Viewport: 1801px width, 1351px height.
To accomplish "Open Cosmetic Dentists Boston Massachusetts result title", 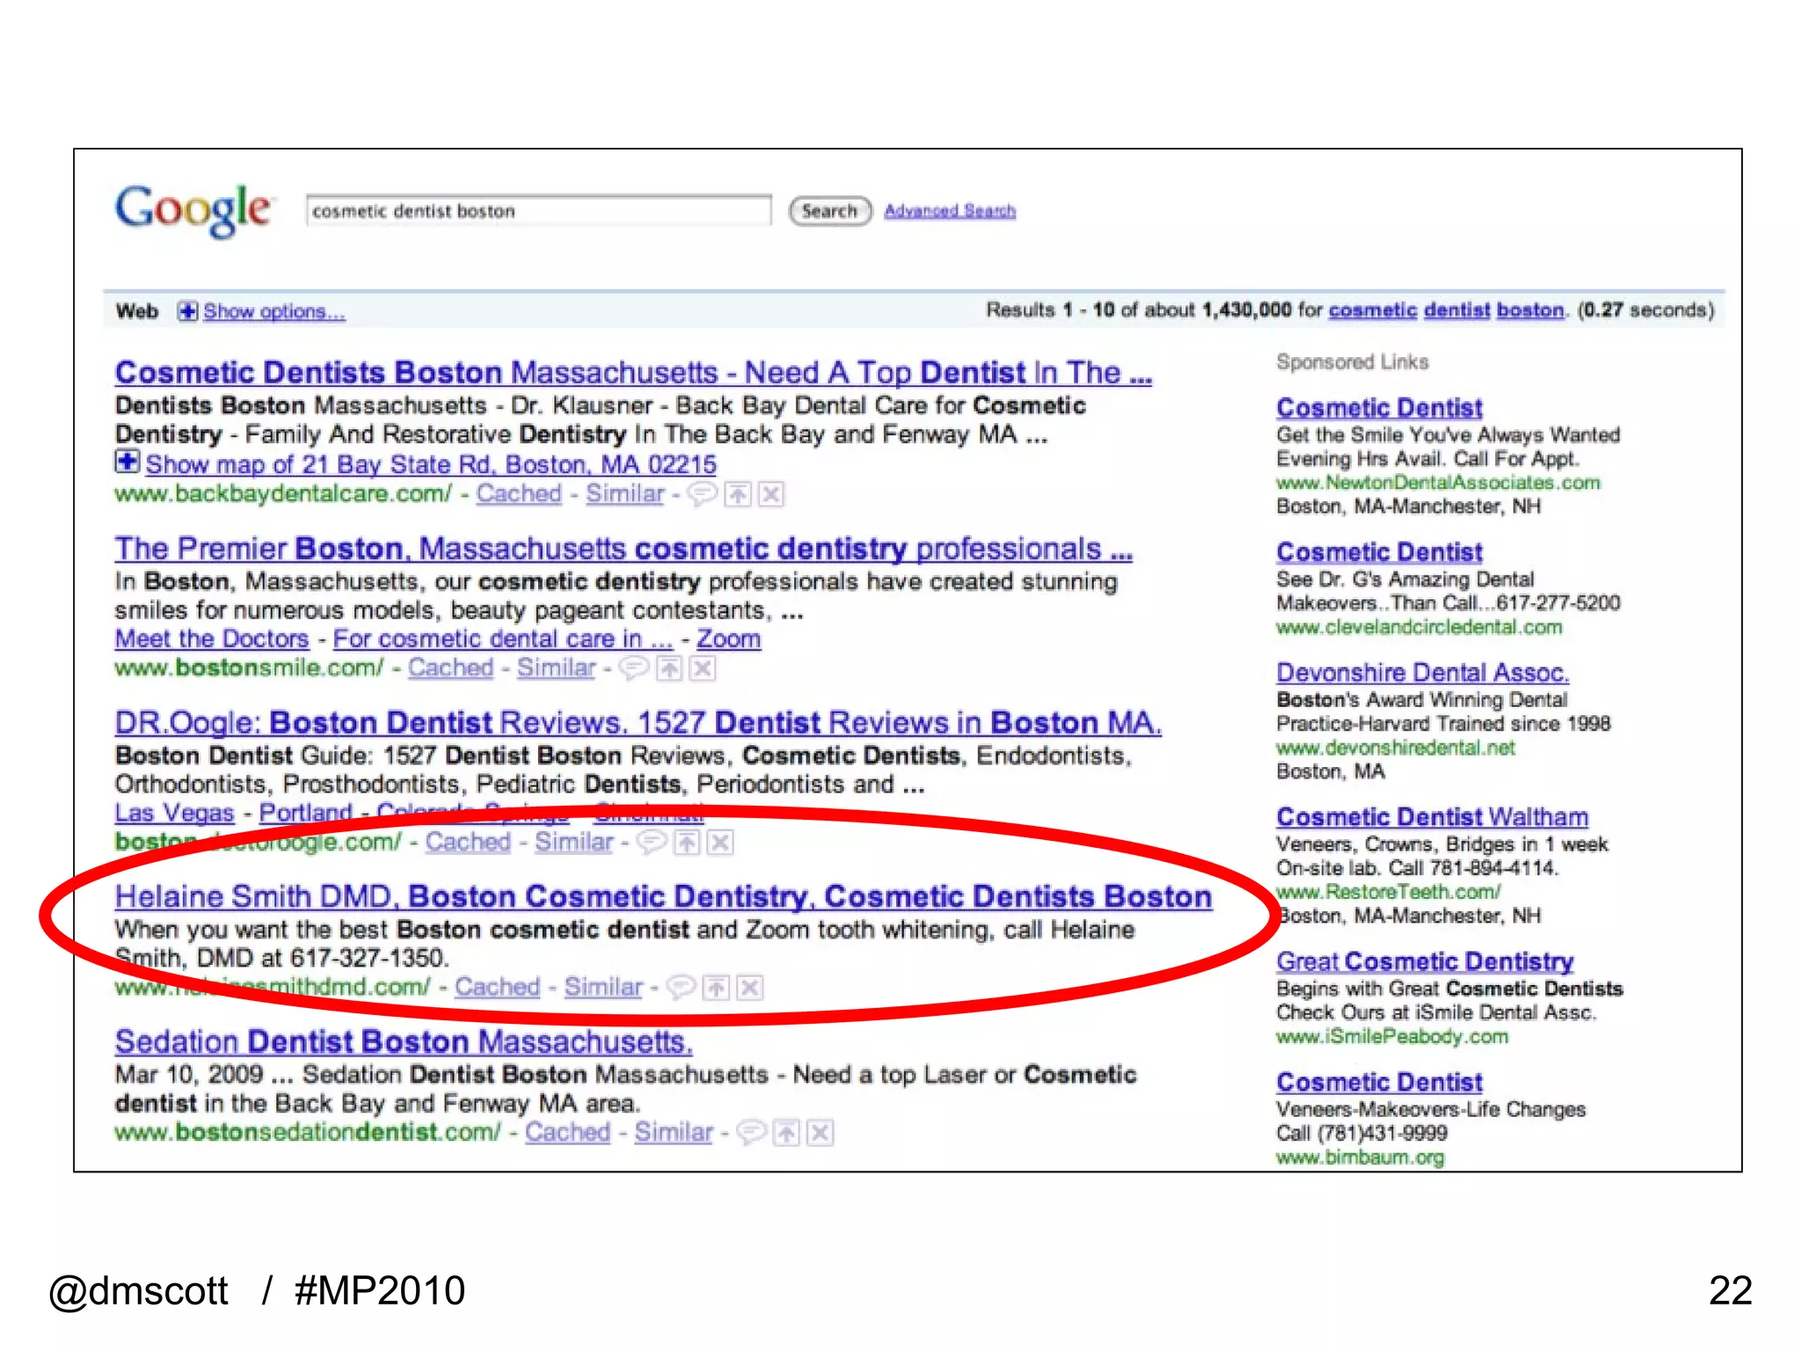I will click(633, 373).
